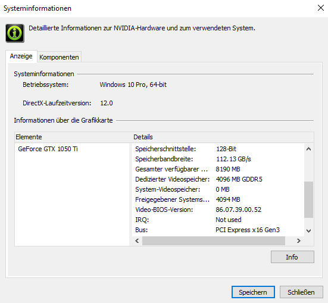
Task: Select the Video-BIOS-Version row label
Action: coord(164,210)
